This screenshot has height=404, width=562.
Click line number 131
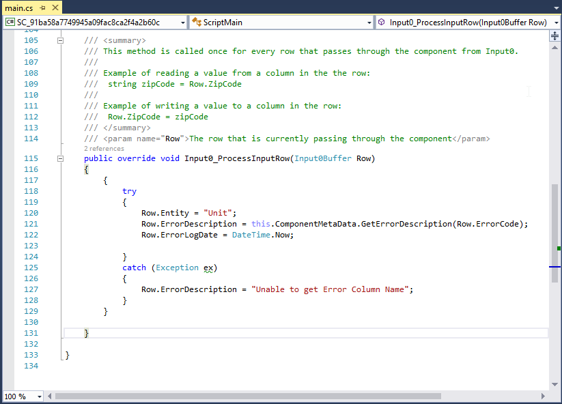31,333
